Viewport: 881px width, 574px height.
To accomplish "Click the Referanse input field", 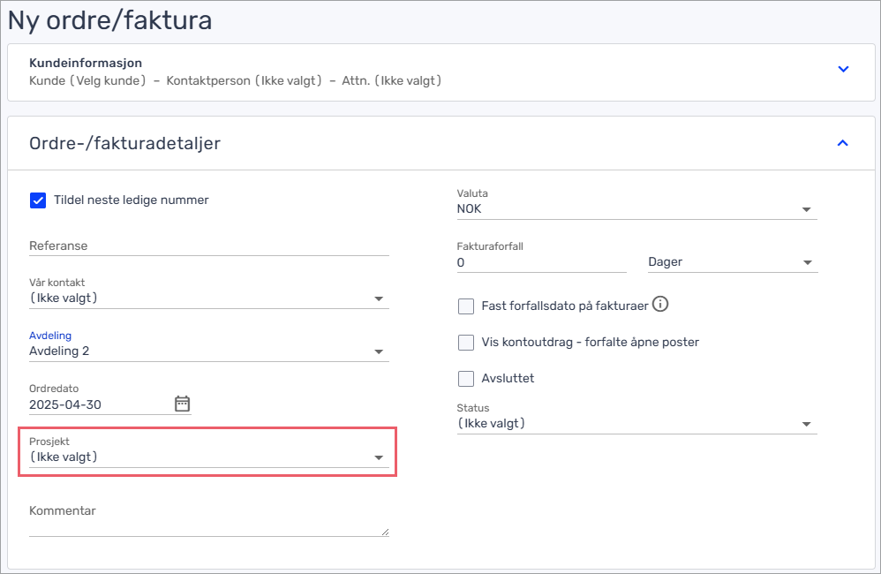I will point(209,246).
